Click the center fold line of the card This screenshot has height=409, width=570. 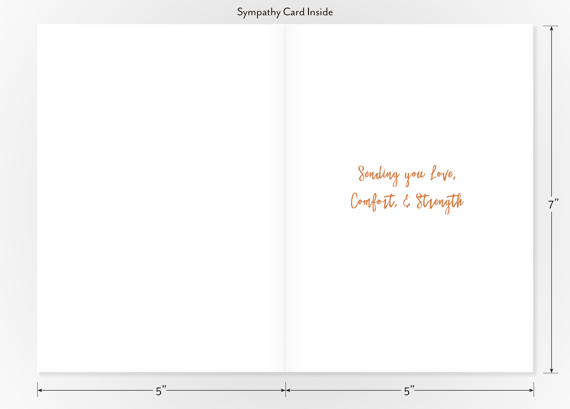285,197
